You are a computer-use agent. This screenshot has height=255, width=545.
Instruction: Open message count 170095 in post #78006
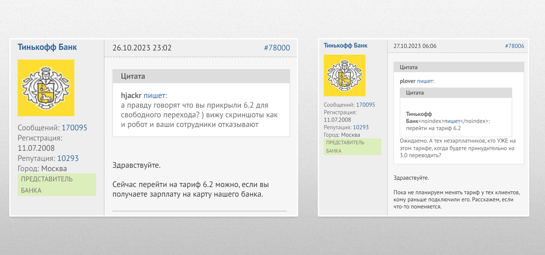[x=366, y=105]
